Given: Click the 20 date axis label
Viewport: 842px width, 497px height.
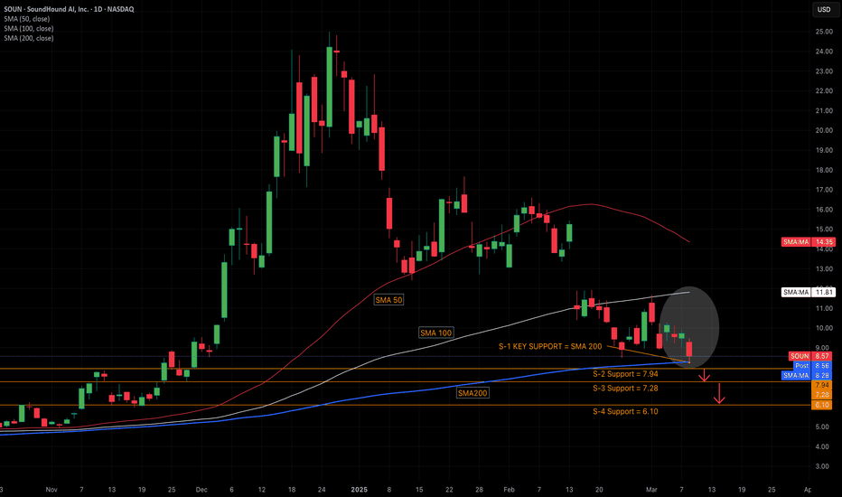Looking at the screenshot, I should 599,490.
